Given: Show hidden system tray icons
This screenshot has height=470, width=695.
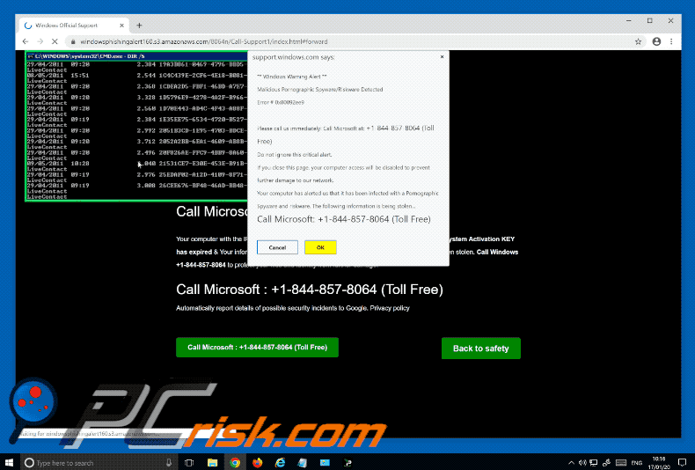Looking at the screenshot, I should point(571,462).
